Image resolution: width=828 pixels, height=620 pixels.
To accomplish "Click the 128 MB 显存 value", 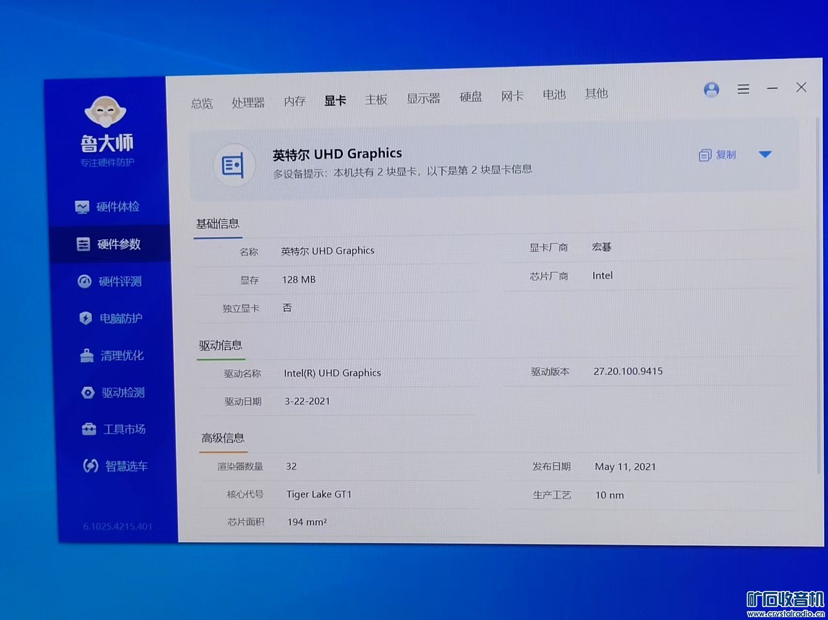I will [x=298, y=280].
